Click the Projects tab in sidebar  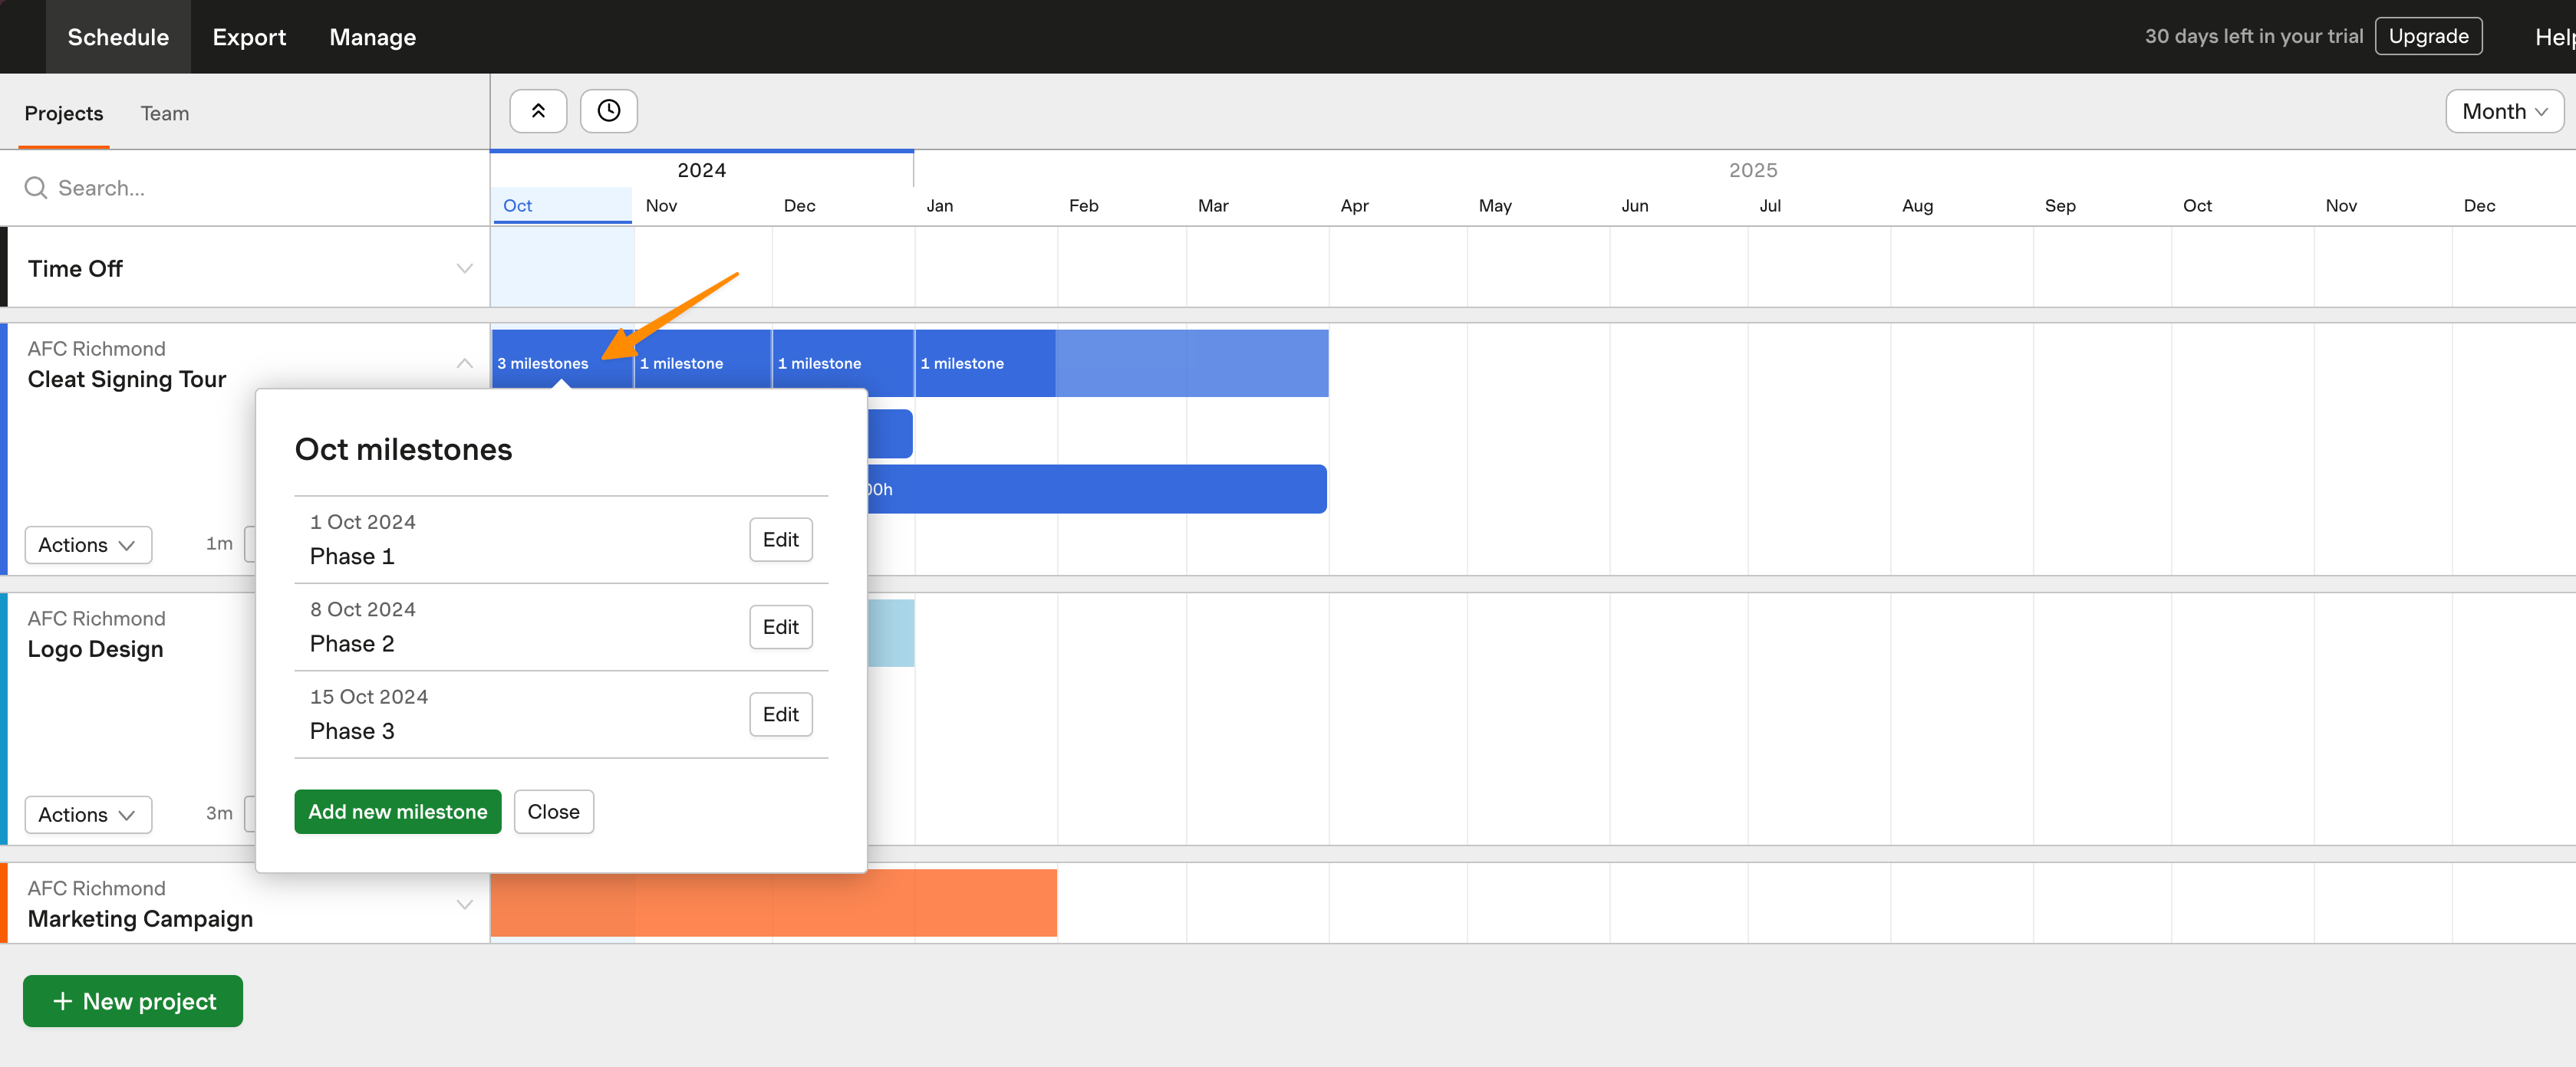click(62, 113)
